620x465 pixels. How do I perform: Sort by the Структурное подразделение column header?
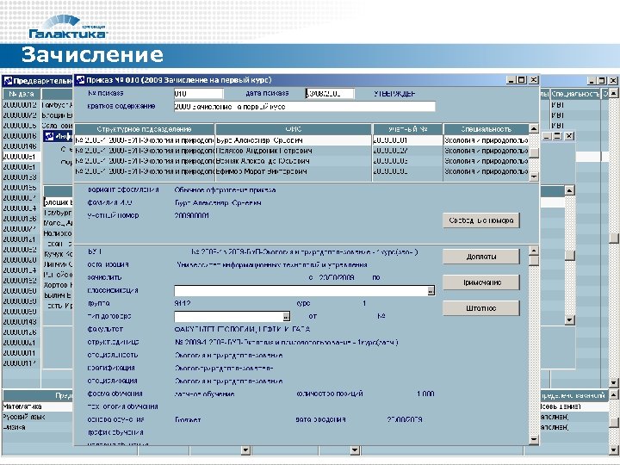point(145,129)
